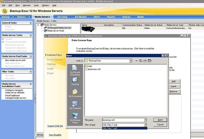Open the Backup tab dropdown arrow
This screenshot has height=139, width=204.
click(x=13, y=17)
